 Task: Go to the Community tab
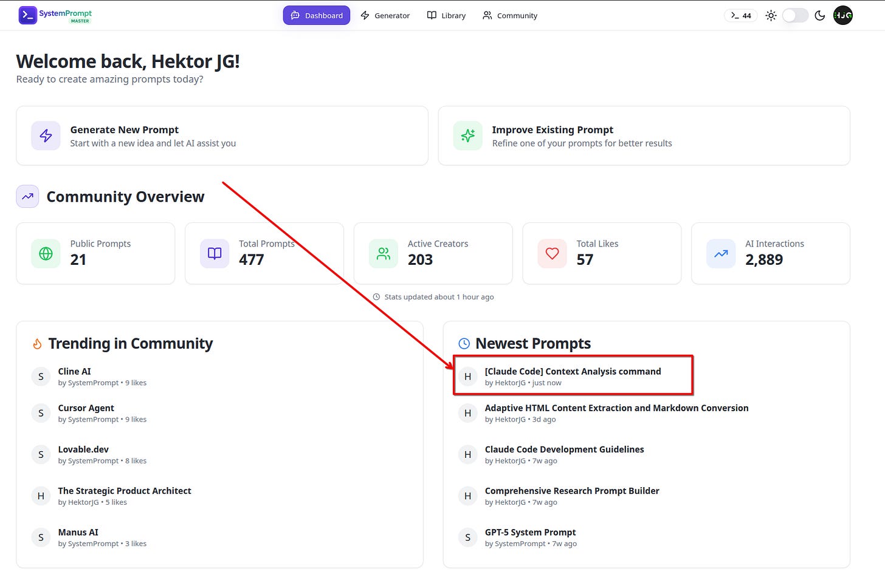tap(510, 15)
